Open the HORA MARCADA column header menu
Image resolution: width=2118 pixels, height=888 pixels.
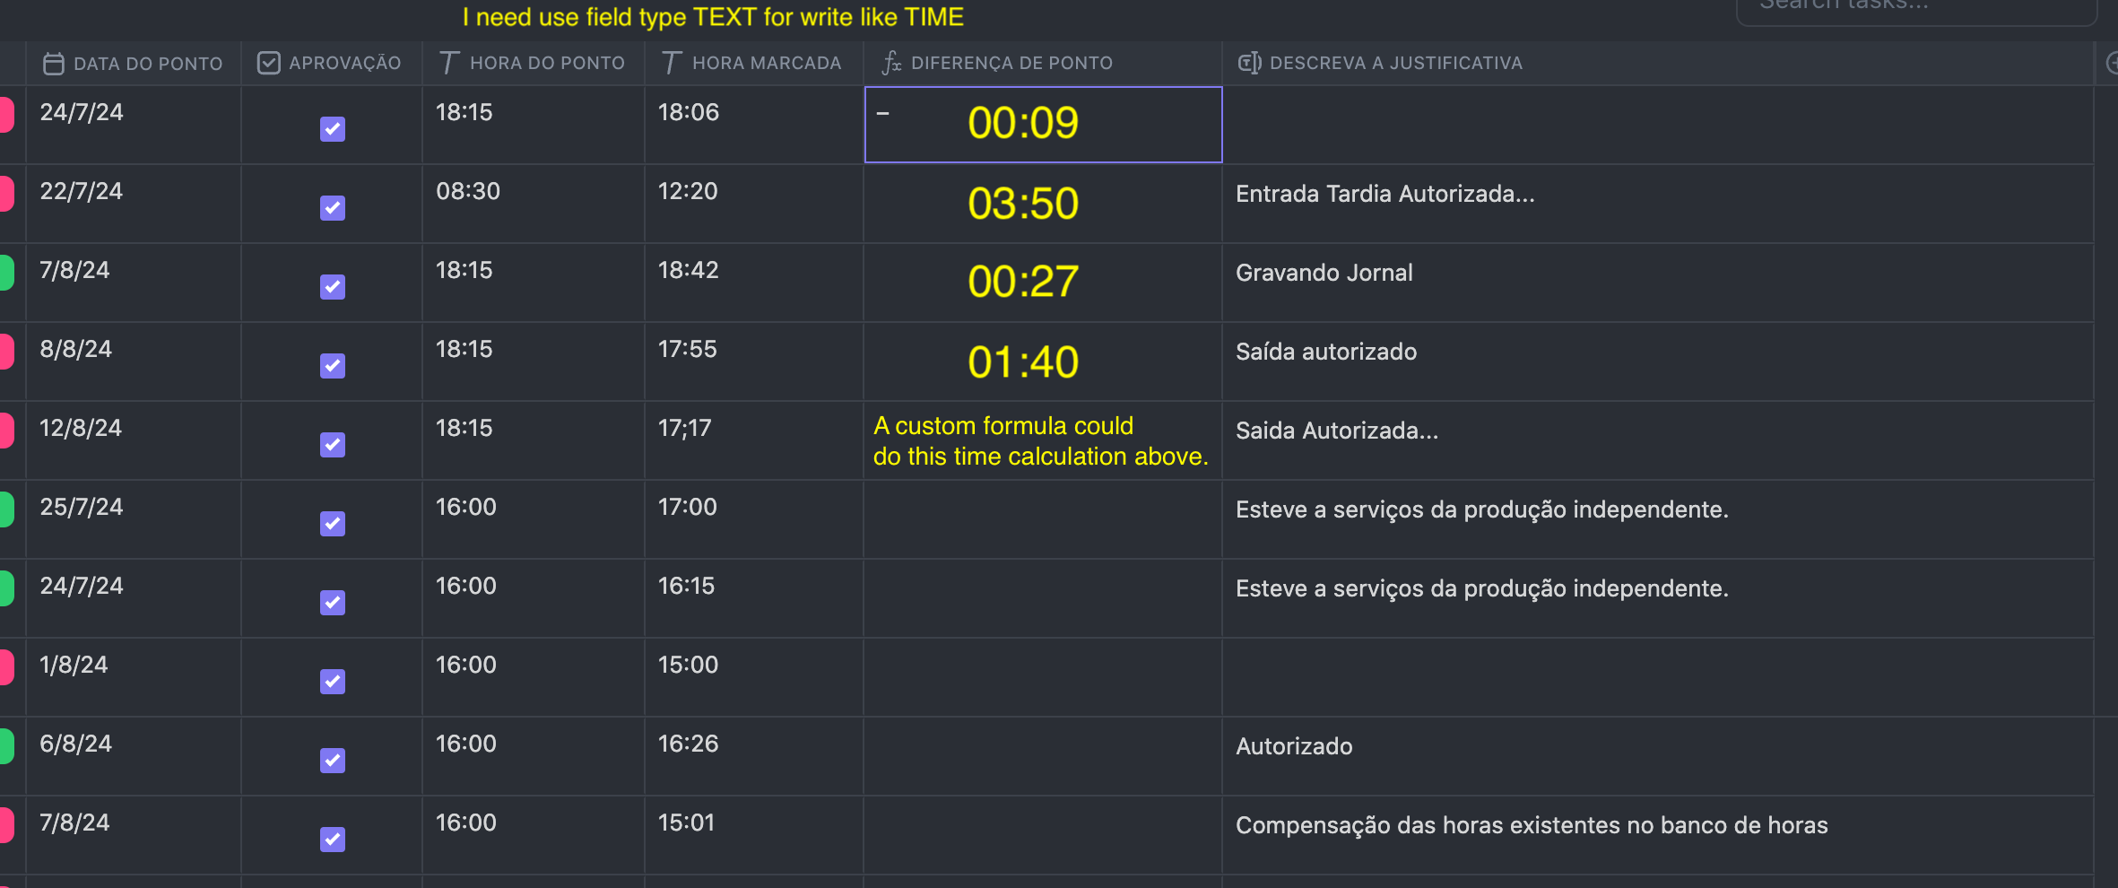tap(753, 63)
